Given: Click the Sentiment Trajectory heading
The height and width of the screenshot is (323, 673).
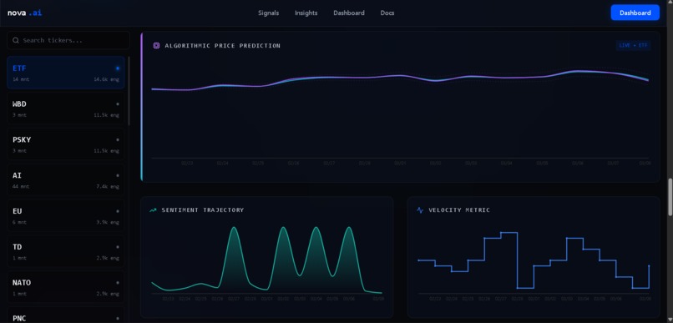Looking at the screenshot, I should pyautogui.click(x=203, y=210).
